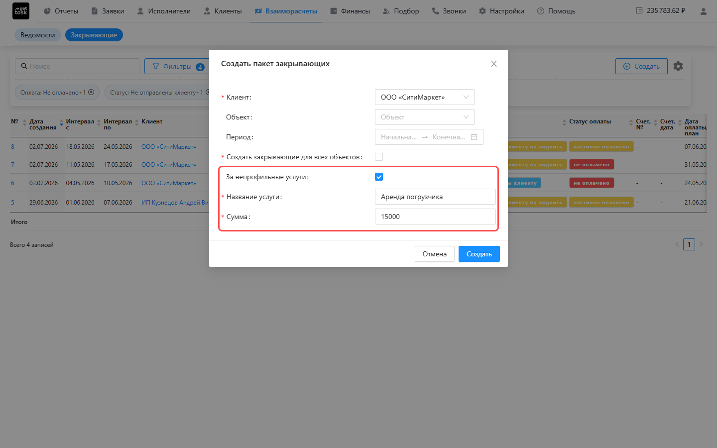
Task: Click the calendar icon in Период field
Action: click(x=474, y=137)
